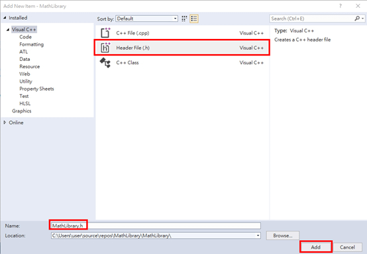
Task: Click the Cancel button
Action: [347, 247]
